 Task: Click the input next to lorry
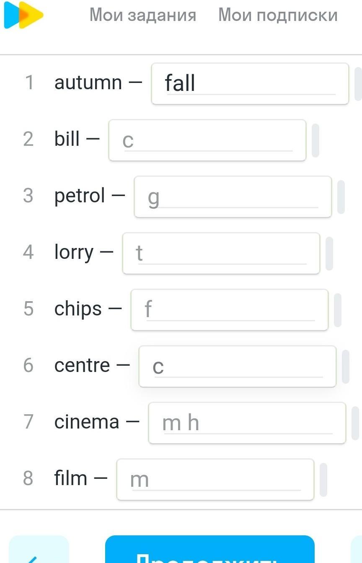click(221, 253)
